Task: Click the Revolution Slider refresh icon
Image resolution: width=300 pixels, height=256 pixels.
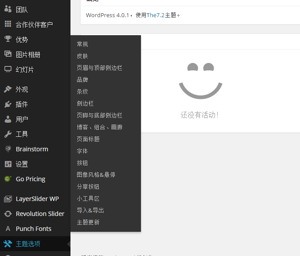Action: coord(7,214)
